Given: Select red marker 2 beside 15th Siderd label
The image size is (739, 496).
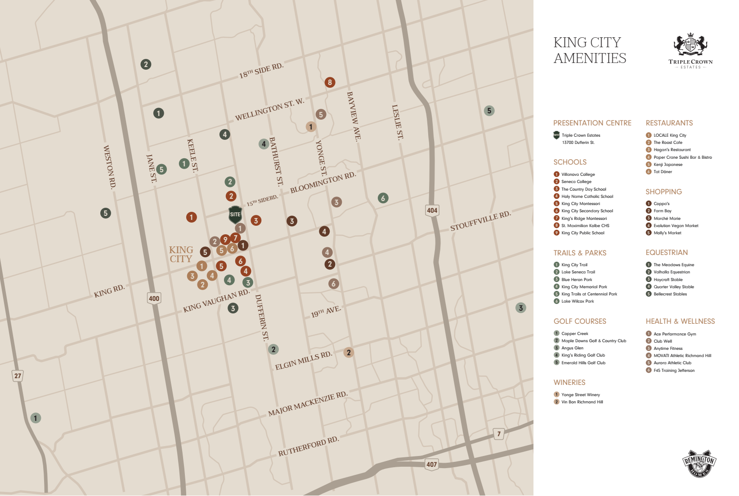Looking at the screenshot, I should click(x=231, y=196).
